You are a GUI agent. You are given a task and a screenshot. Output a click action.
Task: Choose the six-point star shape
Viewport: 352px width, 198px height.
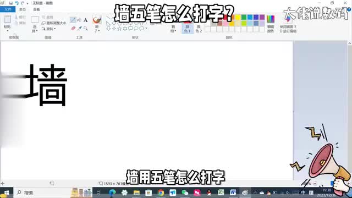125,29
